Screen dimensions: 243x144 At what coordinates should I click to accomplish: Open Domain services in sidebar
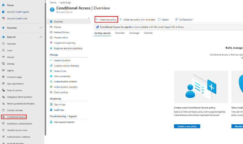coord(15,110)
